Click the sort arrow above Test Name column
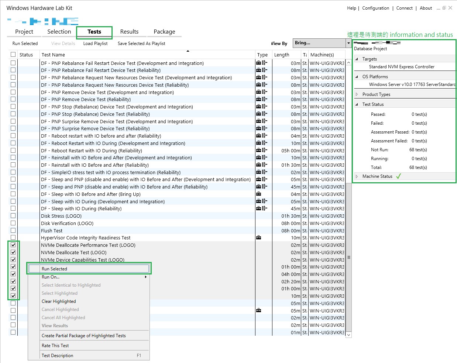The height and width of the screenshot is (363, 457). pos(188,51)
